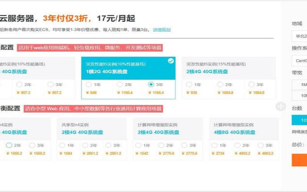
Task: Open the 操作系统 dropdown showing CentOS
Action: point(299,61)
